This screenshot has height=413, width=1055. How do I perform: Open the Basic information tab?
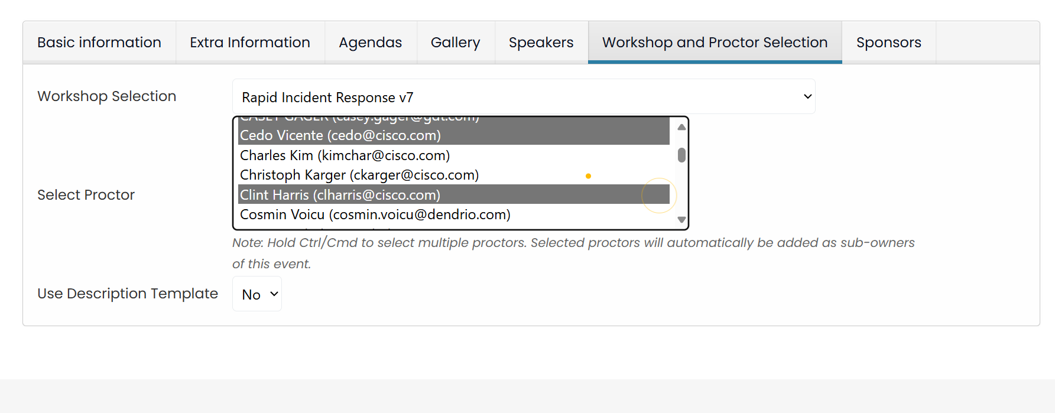[x=99, y=43]
